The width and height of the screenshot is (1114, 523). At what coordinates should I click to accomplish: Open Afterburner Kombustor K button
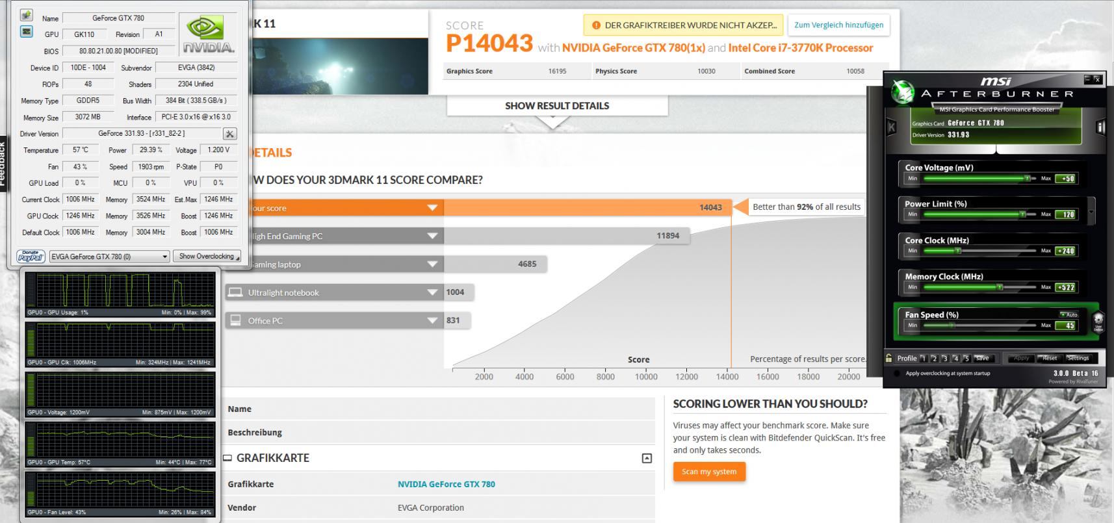click(892, 127)
